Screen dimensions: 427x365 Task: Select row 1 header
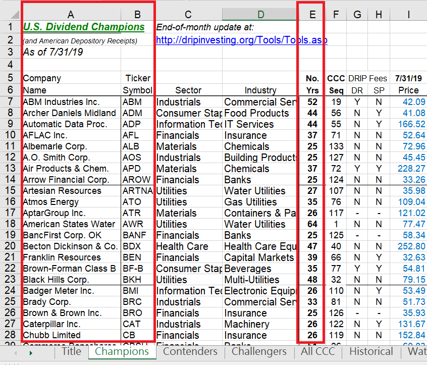coord(11,27)
